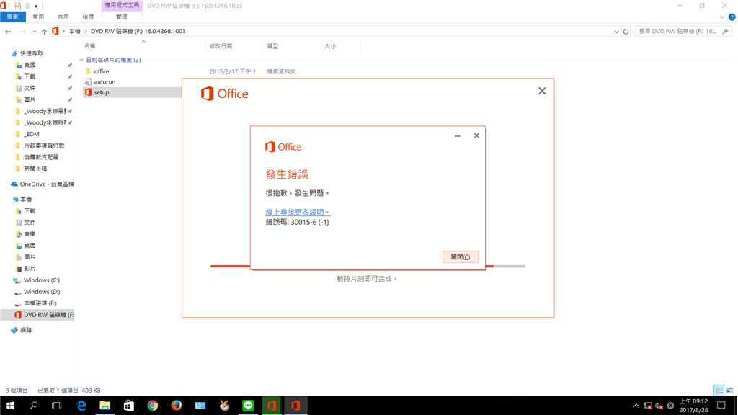Close the Office error dialog with X
Image resolution: width=738 pixels, height=415 pixels.
pyautogui.click(x=476, y=135)
